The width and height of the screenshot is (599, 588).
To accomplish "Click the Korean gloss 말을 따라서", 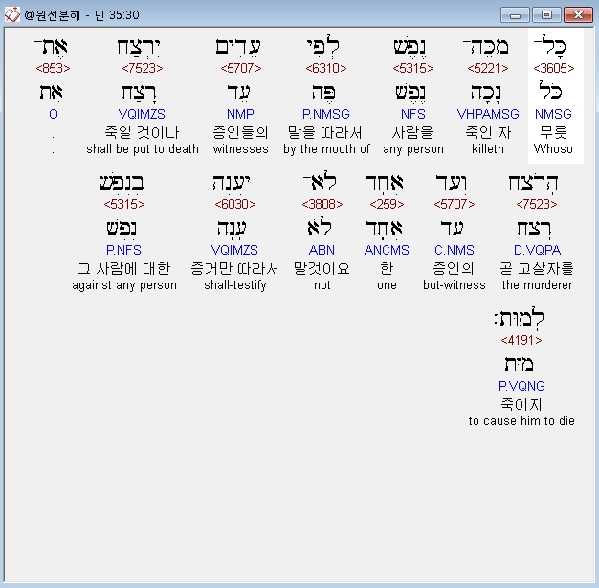I will 325,132.
